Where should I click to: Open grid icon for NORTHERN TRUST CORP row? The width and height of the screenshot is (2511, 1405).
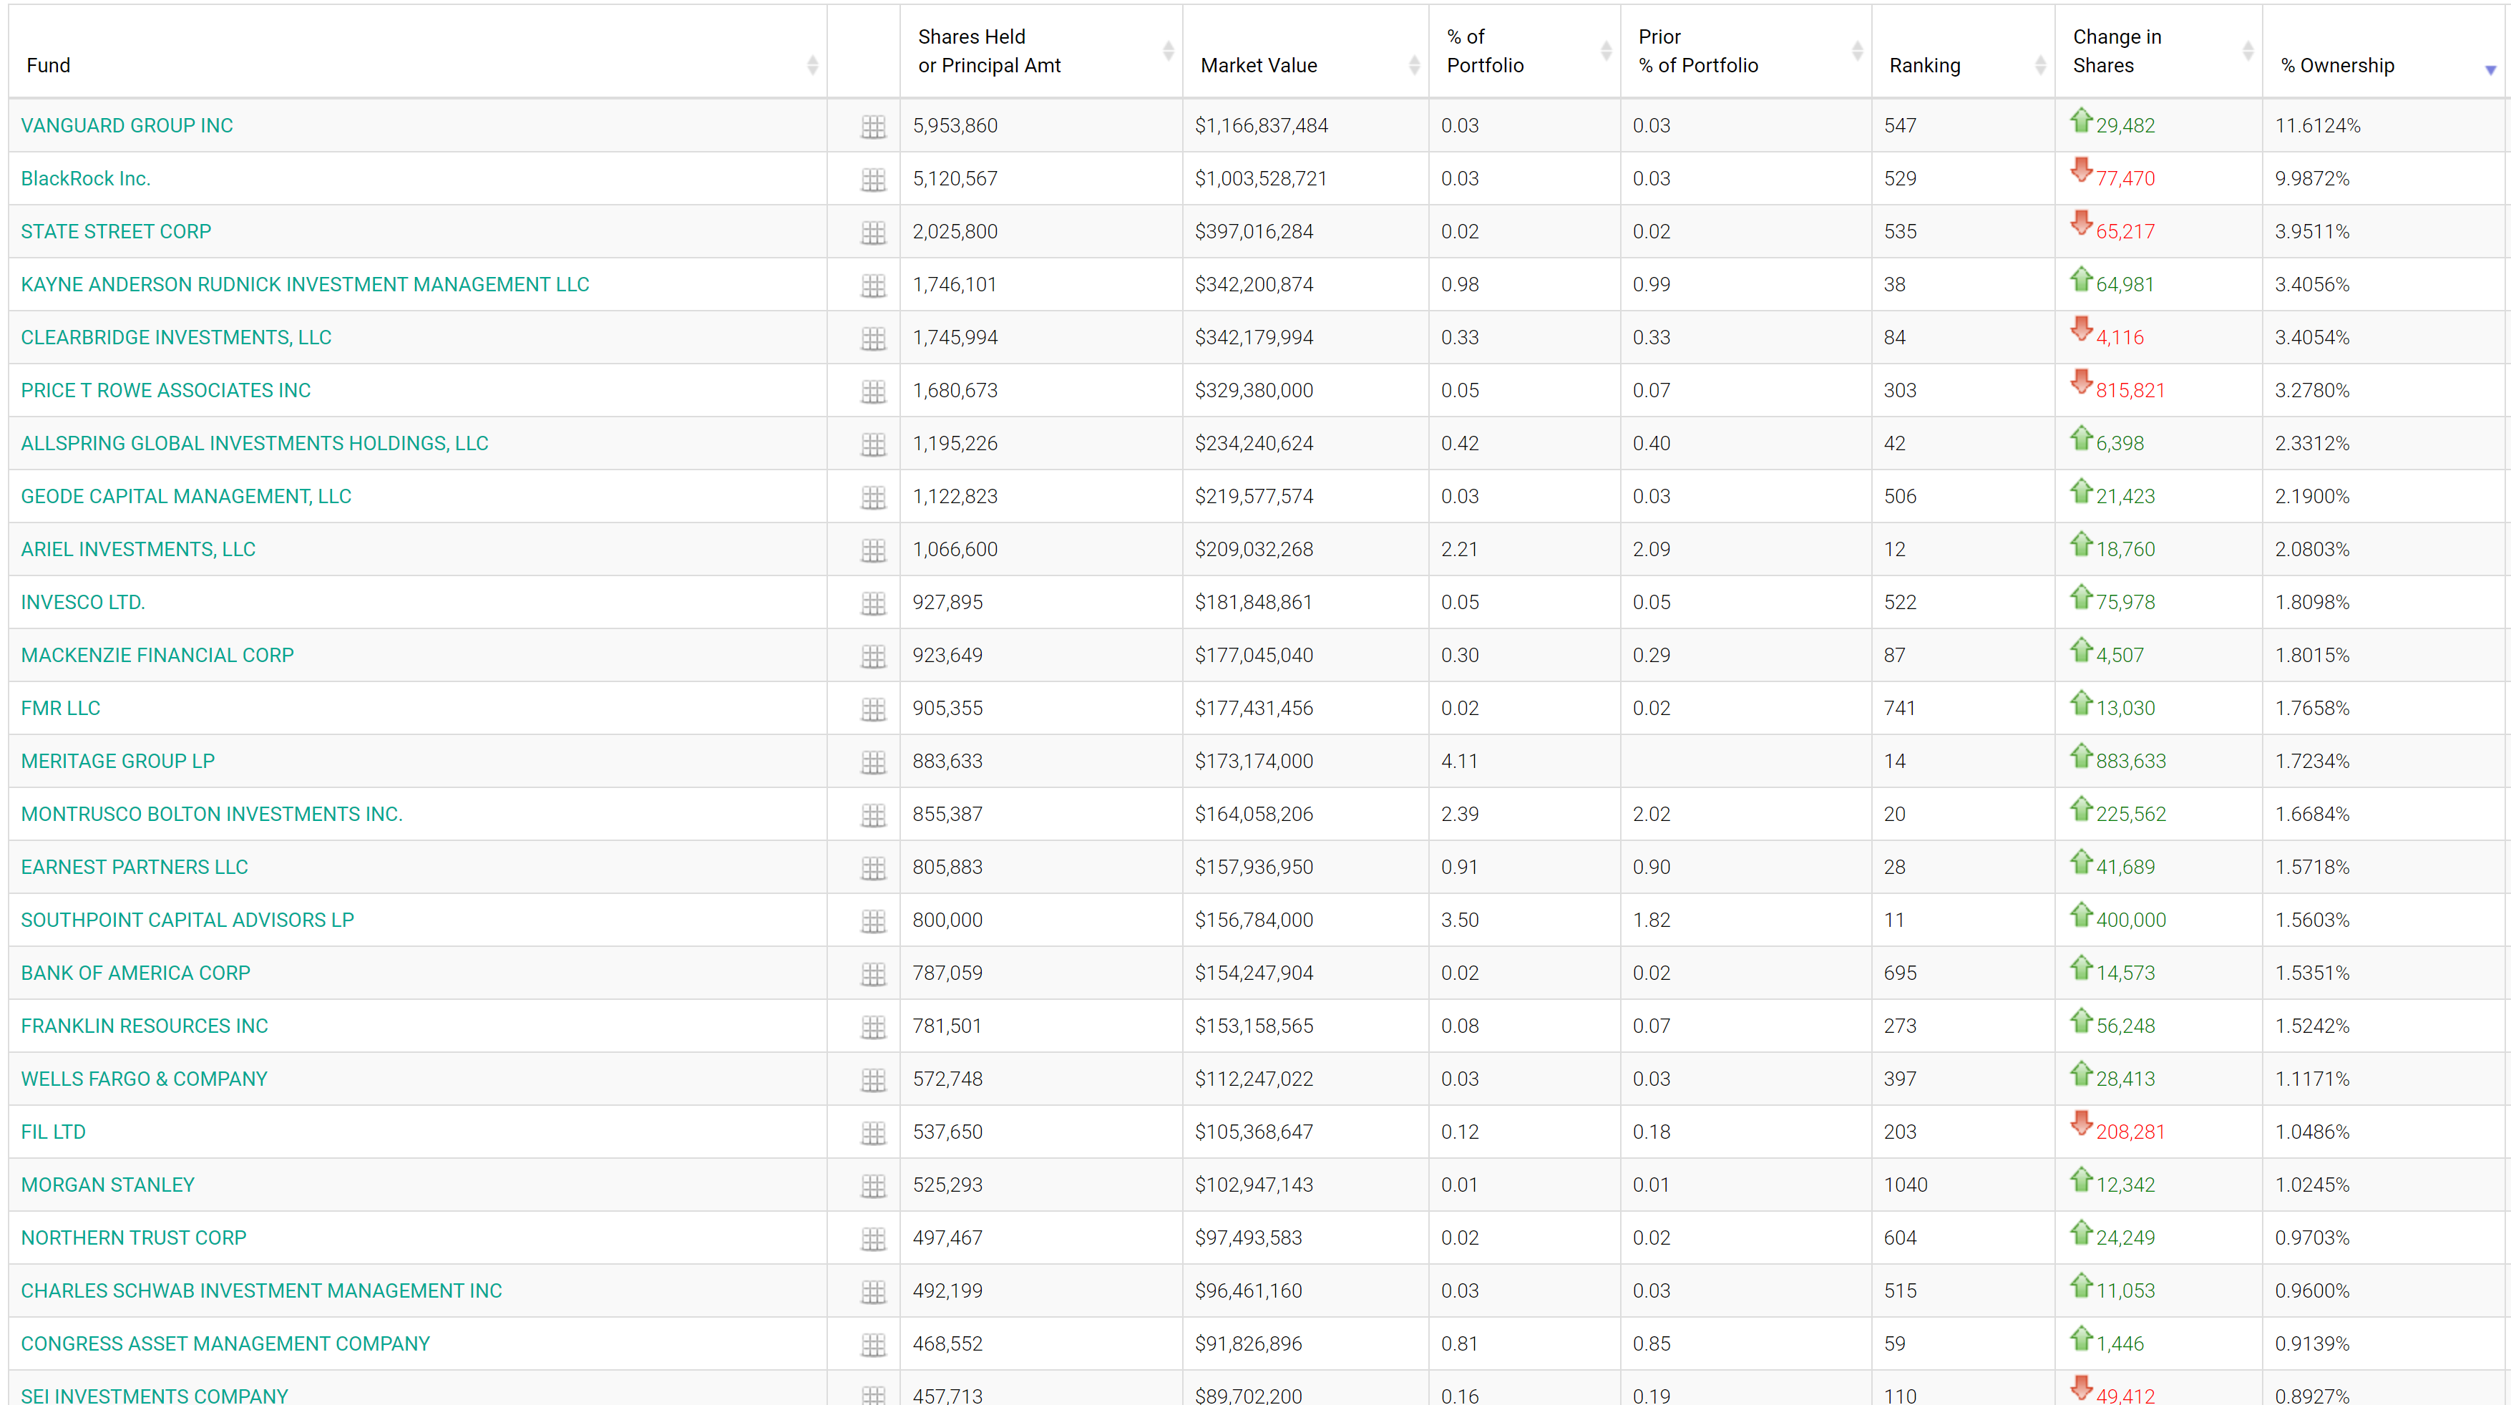tap(874, 1239)
